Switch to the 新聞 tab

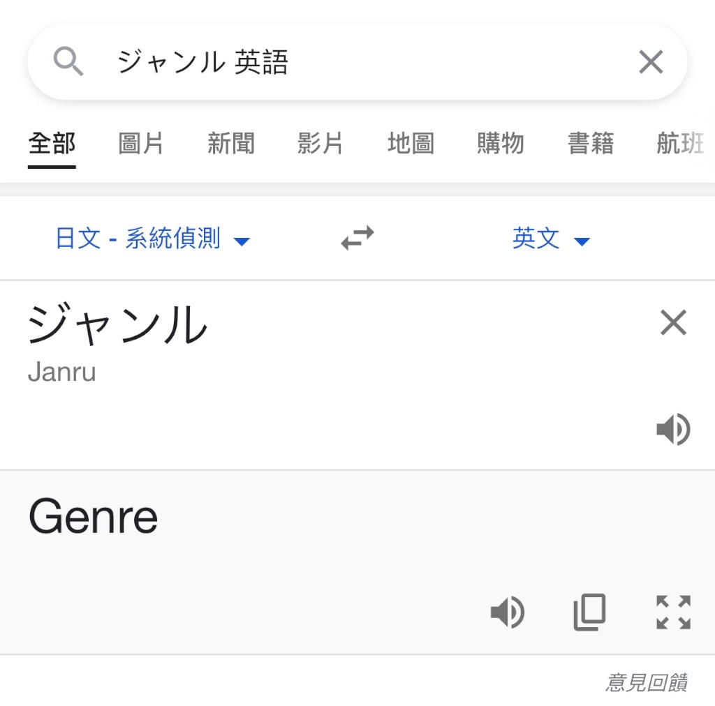point(230,144)
